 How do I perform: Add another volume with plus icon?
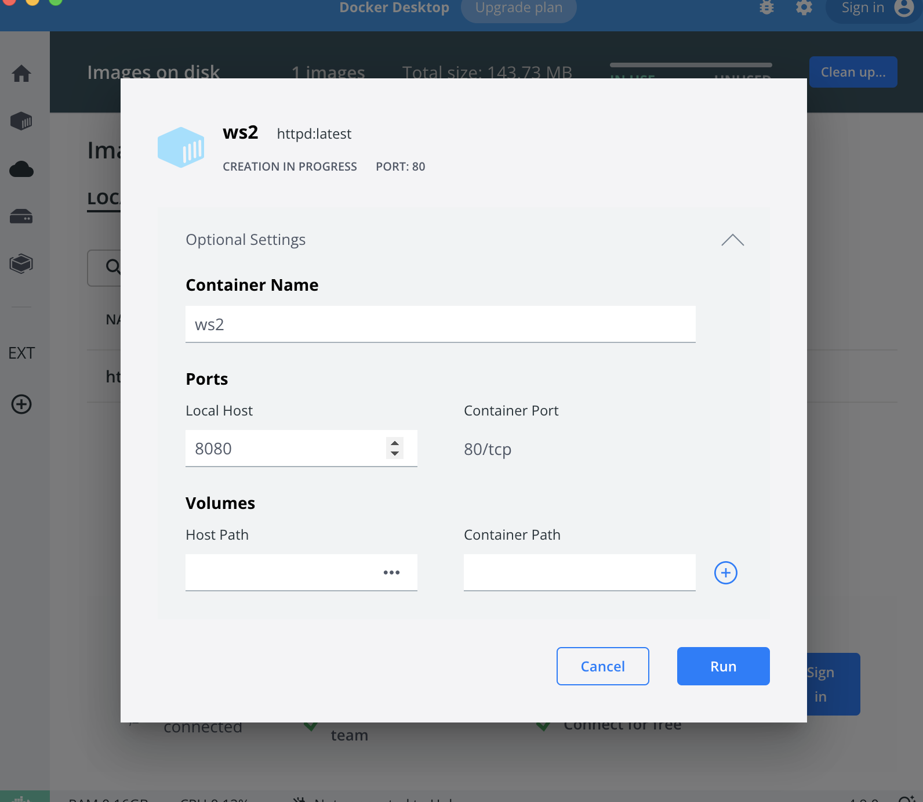[x=726, y=573]
